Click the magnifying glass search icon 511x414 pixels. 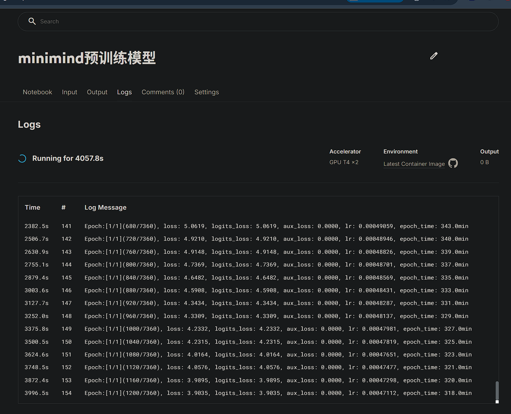tap(32, 21)
